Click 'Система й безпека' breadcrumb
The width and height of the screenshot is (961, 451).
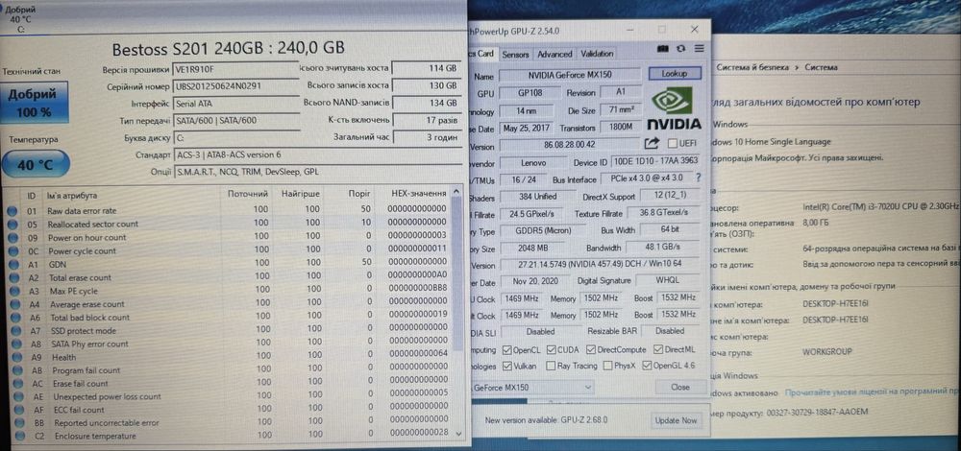pyautogui.click(x=752, y=67)
